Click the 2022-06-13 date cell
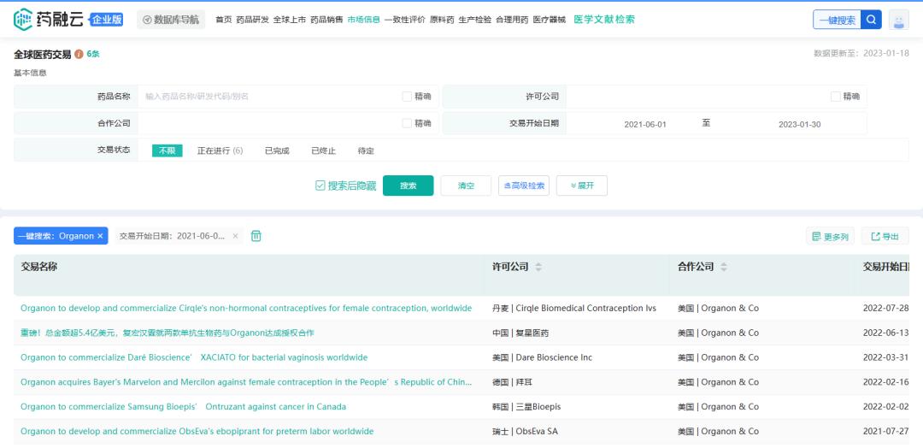The width and height of the screenshot is (923, 448). [x=886, y=333]
